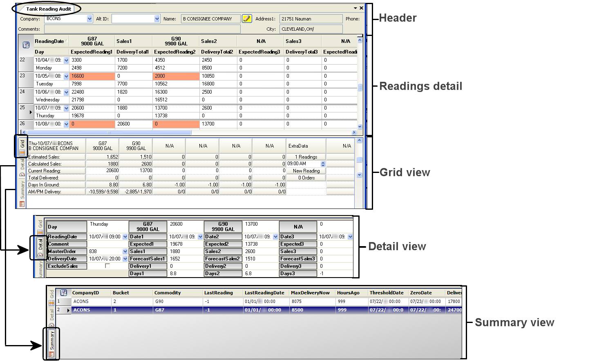Open the Date2 dropdown in Detail view
Viewport: 608px width, 361px height.
point(275,237)
